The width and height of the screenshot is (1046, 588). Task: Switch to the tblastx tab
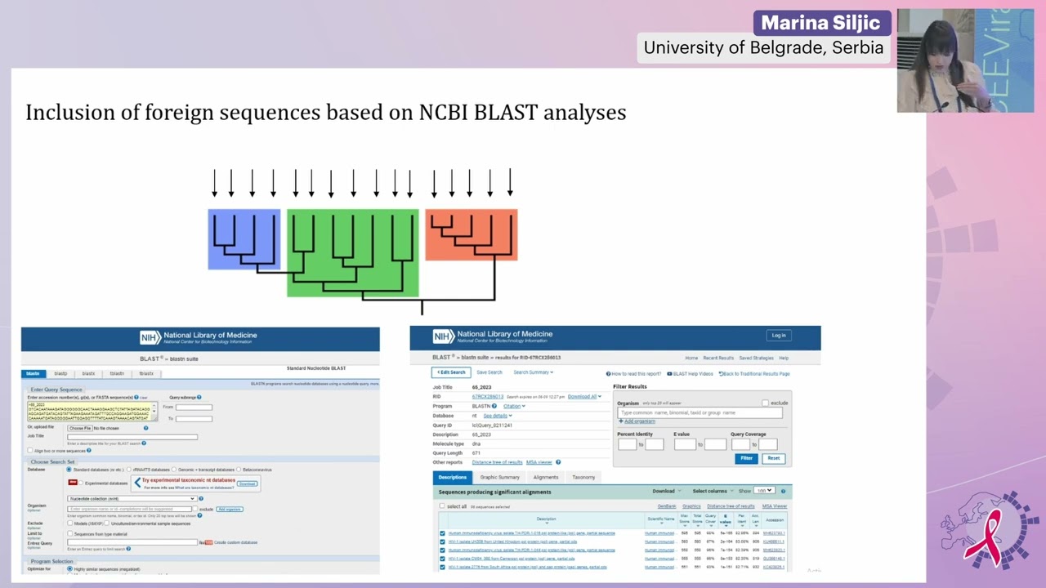(146, 373)
